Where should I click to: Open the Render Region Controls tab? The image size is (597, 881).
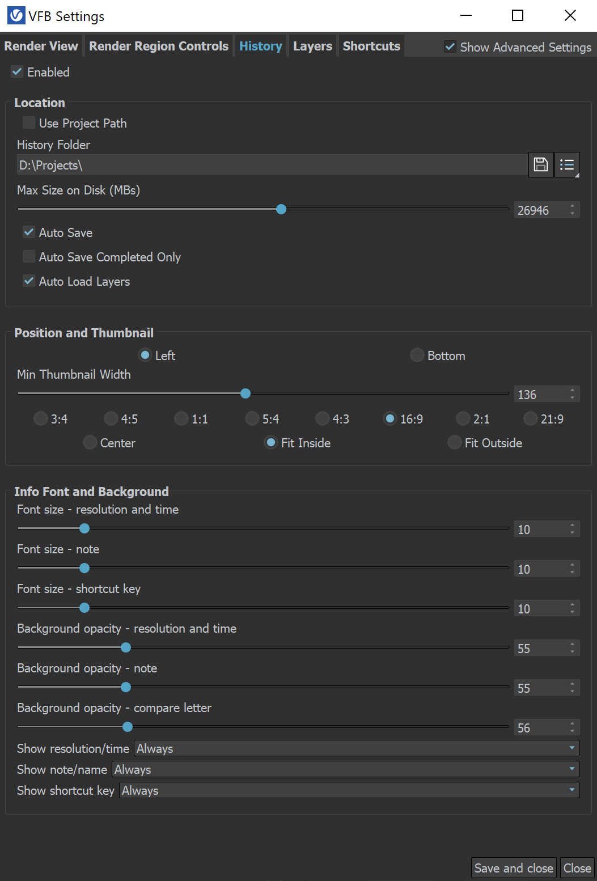[159, 46]
